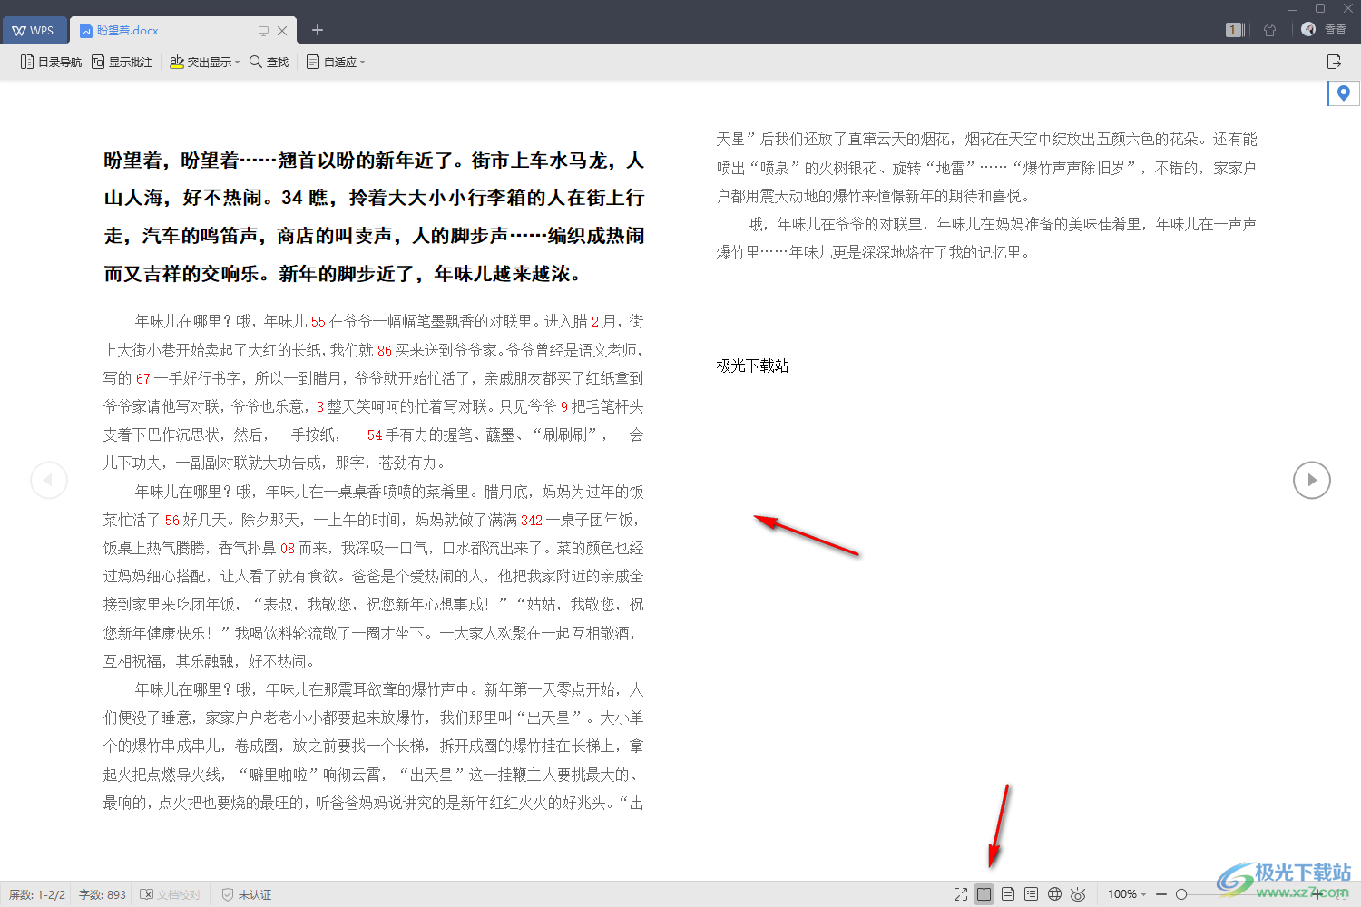
Task: Click the 极光下载站 text on the right page
Action: click(x=753, y=366)
